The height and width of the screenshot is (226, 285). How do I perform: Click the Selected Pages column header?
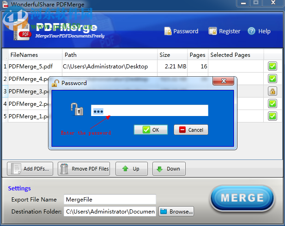[236, 55]
